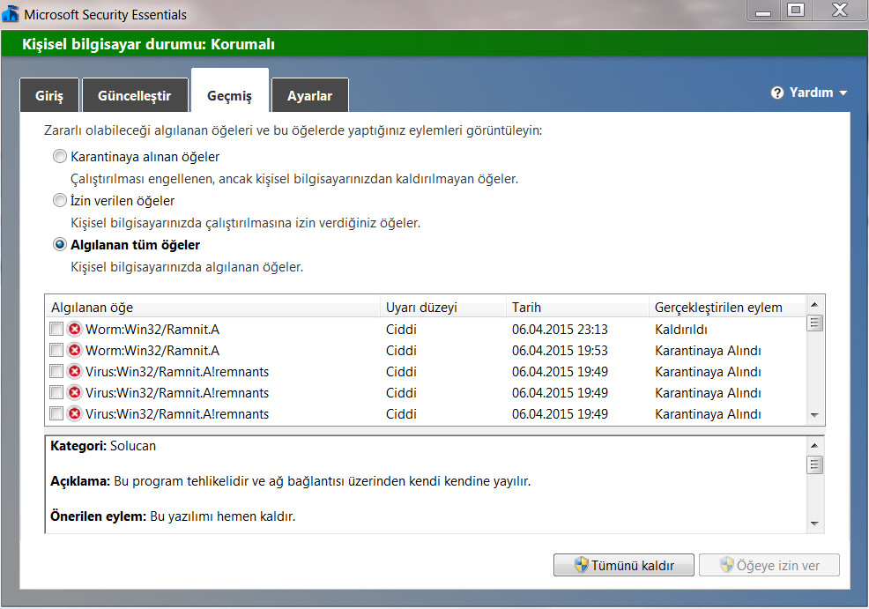869x609 pixels.
Task: Click the shield icon on Tümünü kaldır button
Action: [581, 565]
